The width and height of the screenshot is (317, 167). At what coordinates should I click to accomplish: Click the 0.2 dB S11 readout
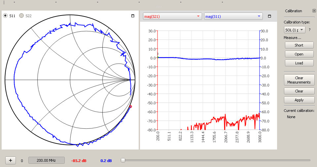click(106, 161)
